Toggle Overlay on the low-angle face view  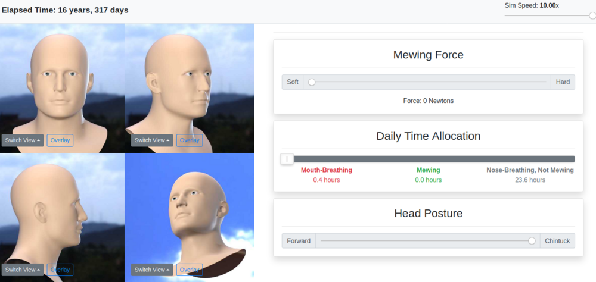click(x=190, y=270)
